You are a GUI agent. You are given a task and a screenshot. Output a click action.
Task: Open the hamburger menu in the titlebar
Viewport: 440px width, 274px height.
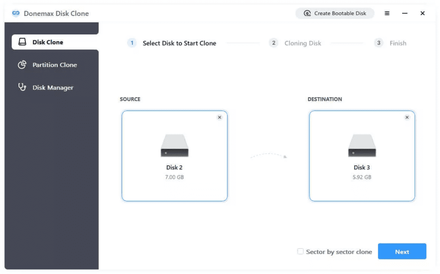point(387,13)
